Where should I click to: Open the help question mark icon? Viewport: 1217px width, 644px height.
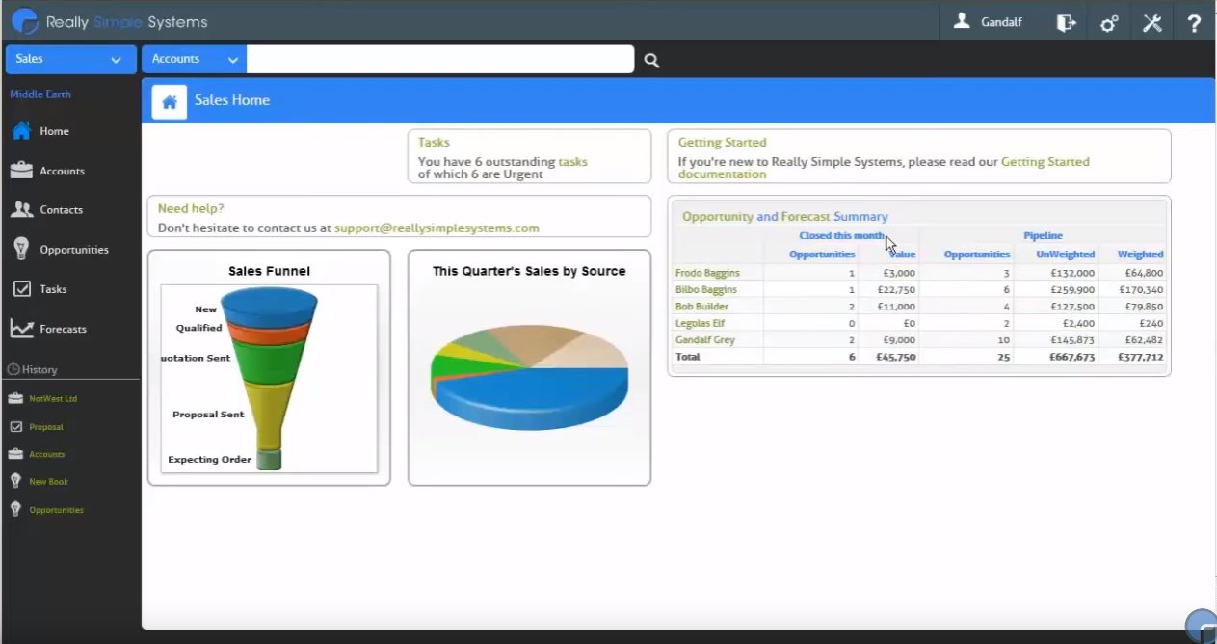tap(1194, 22)
